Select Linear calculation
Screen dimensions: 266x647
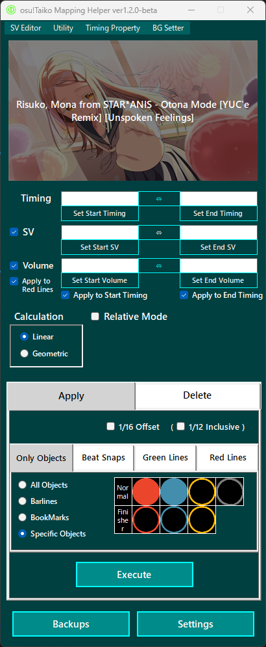(24, 337)
